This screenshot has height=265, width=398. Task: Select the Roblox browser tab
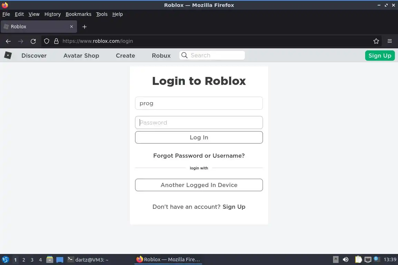39,27
